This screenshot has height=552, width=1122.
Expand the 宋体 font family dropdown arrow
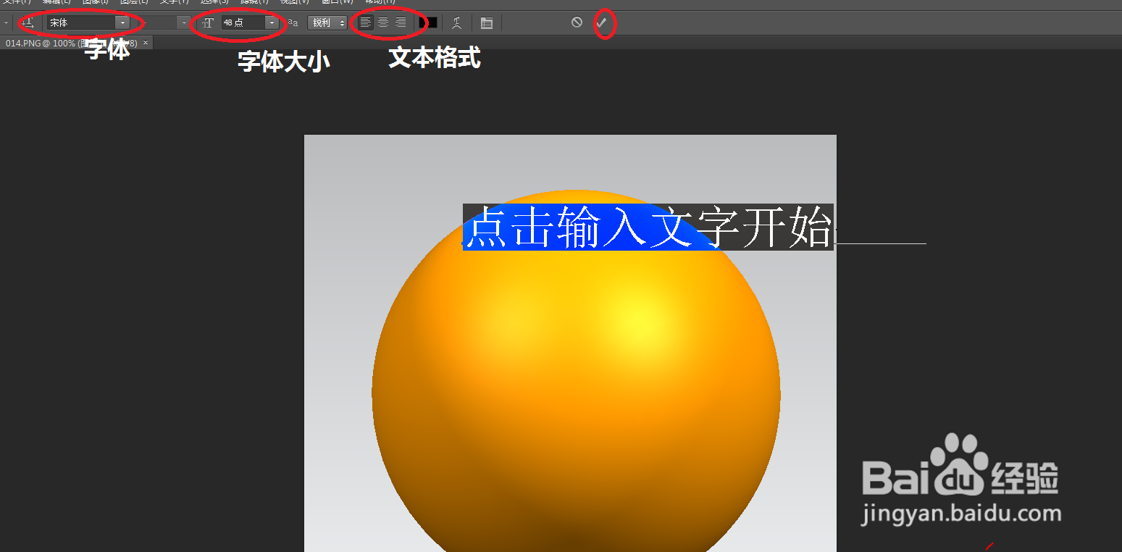[x=122, y=23]
